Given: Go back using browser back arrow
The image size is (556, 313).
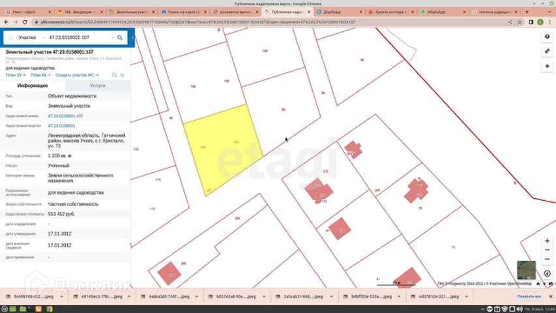Looking at the screenshot, I should [7, 22].
